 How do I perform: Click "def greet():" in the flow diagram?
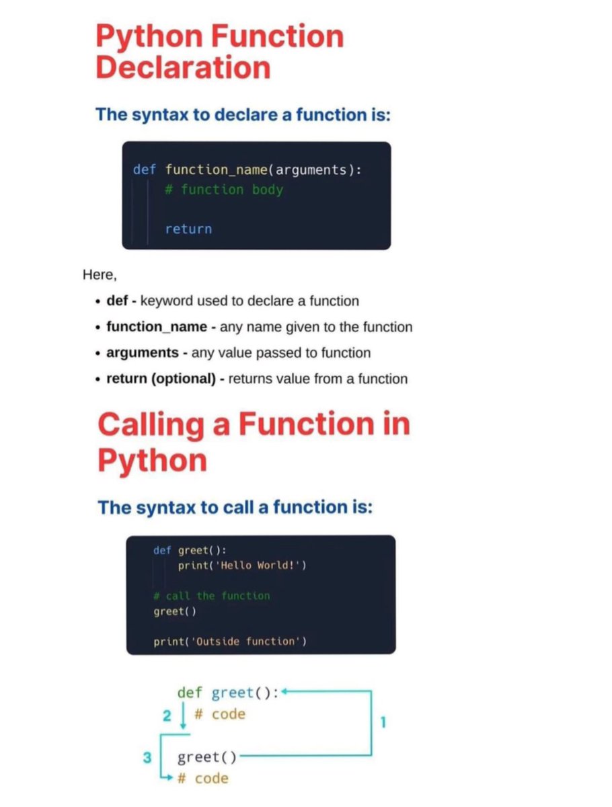(x=228, y=693)
